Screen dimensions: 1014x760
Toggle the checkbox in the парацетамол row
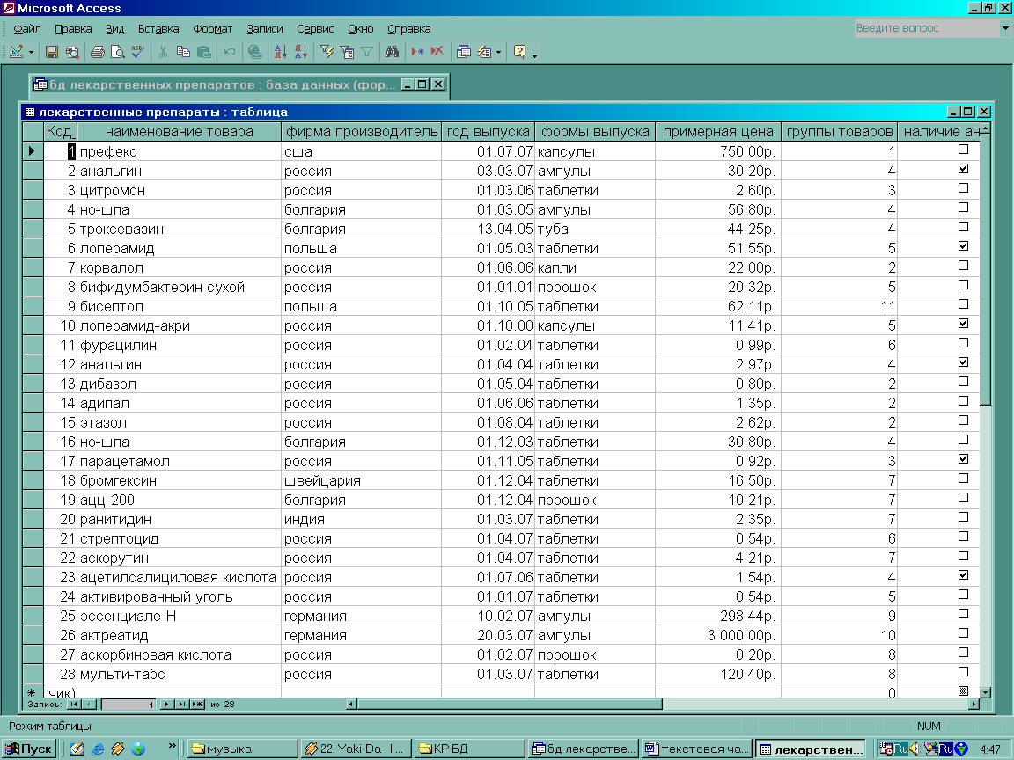pos(963,459)
